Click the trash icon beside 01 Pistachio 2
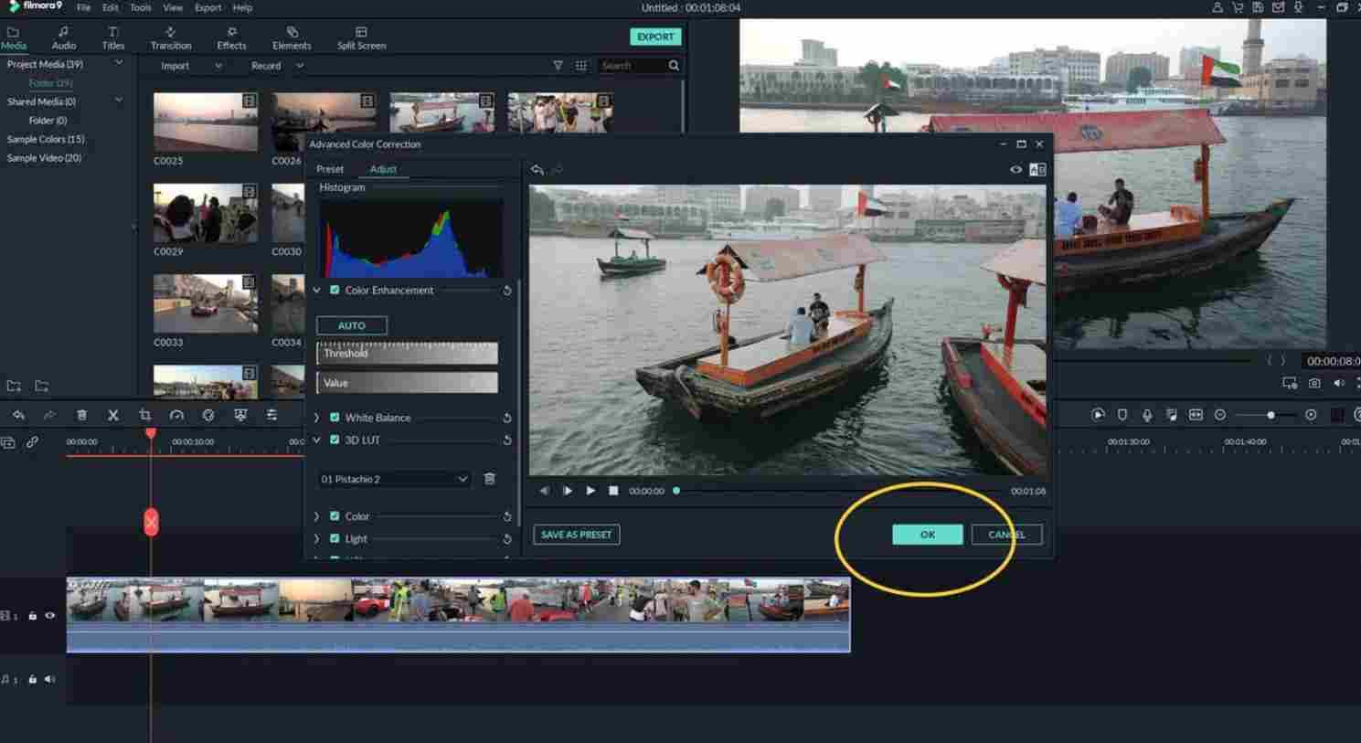1361x743 pixels. coord(490,479)
